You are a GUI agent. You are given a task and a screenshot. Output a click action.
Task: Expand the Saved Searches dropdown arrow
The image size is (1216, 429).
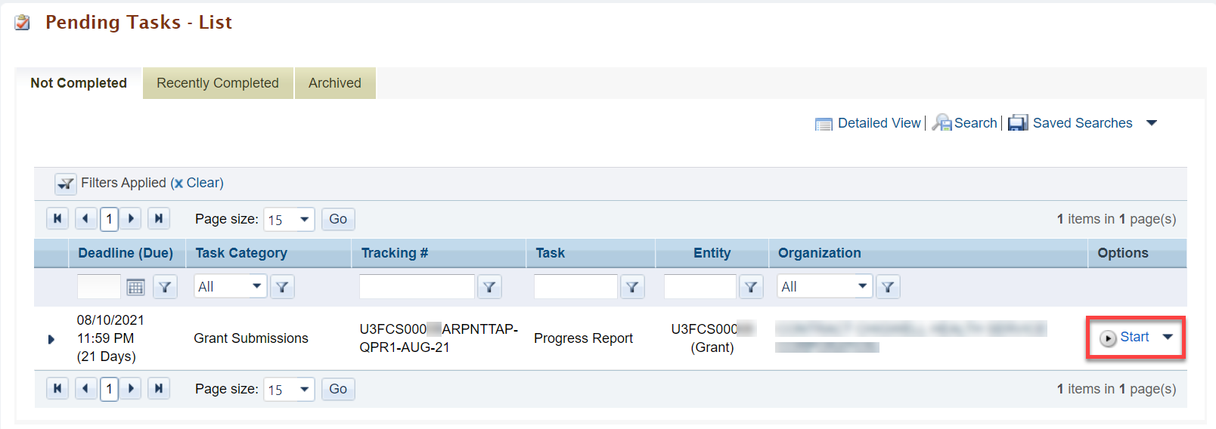(x=1152, y=123)
